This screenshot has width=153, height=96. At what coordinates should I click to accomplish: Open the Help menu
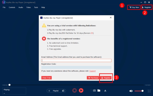click(x=43, y=7)
